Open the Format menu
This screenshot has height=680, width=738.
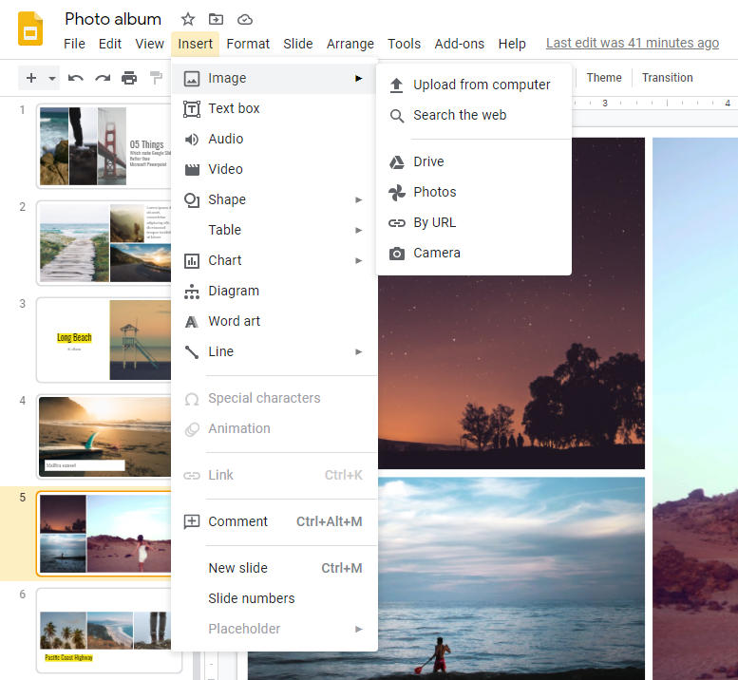point(248,44)
